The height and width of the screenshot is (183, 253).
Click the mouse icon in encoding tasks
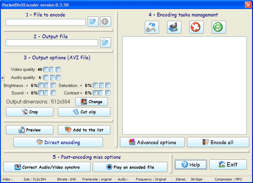(x=152, y=27)
